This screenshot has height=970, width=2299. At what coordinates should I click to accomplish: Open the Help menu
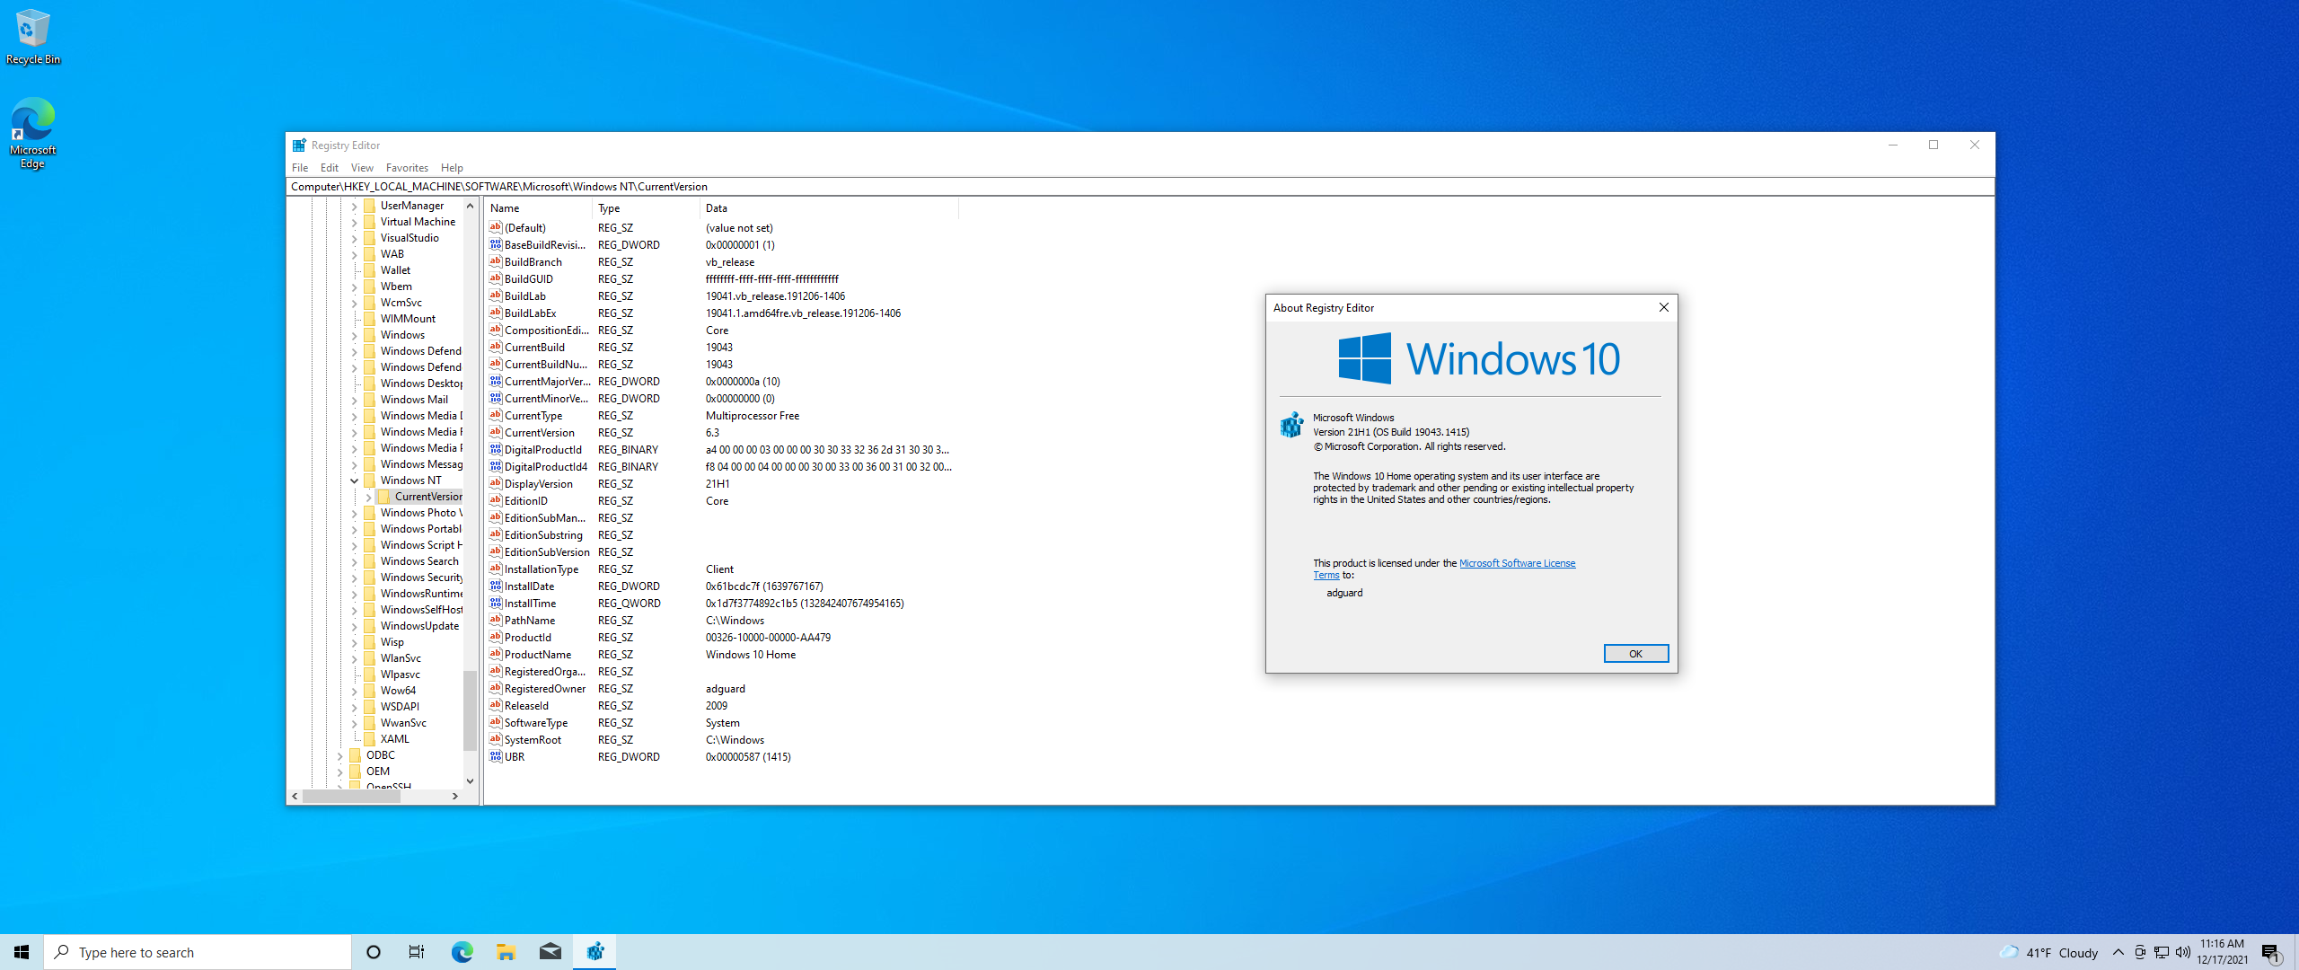452,167
